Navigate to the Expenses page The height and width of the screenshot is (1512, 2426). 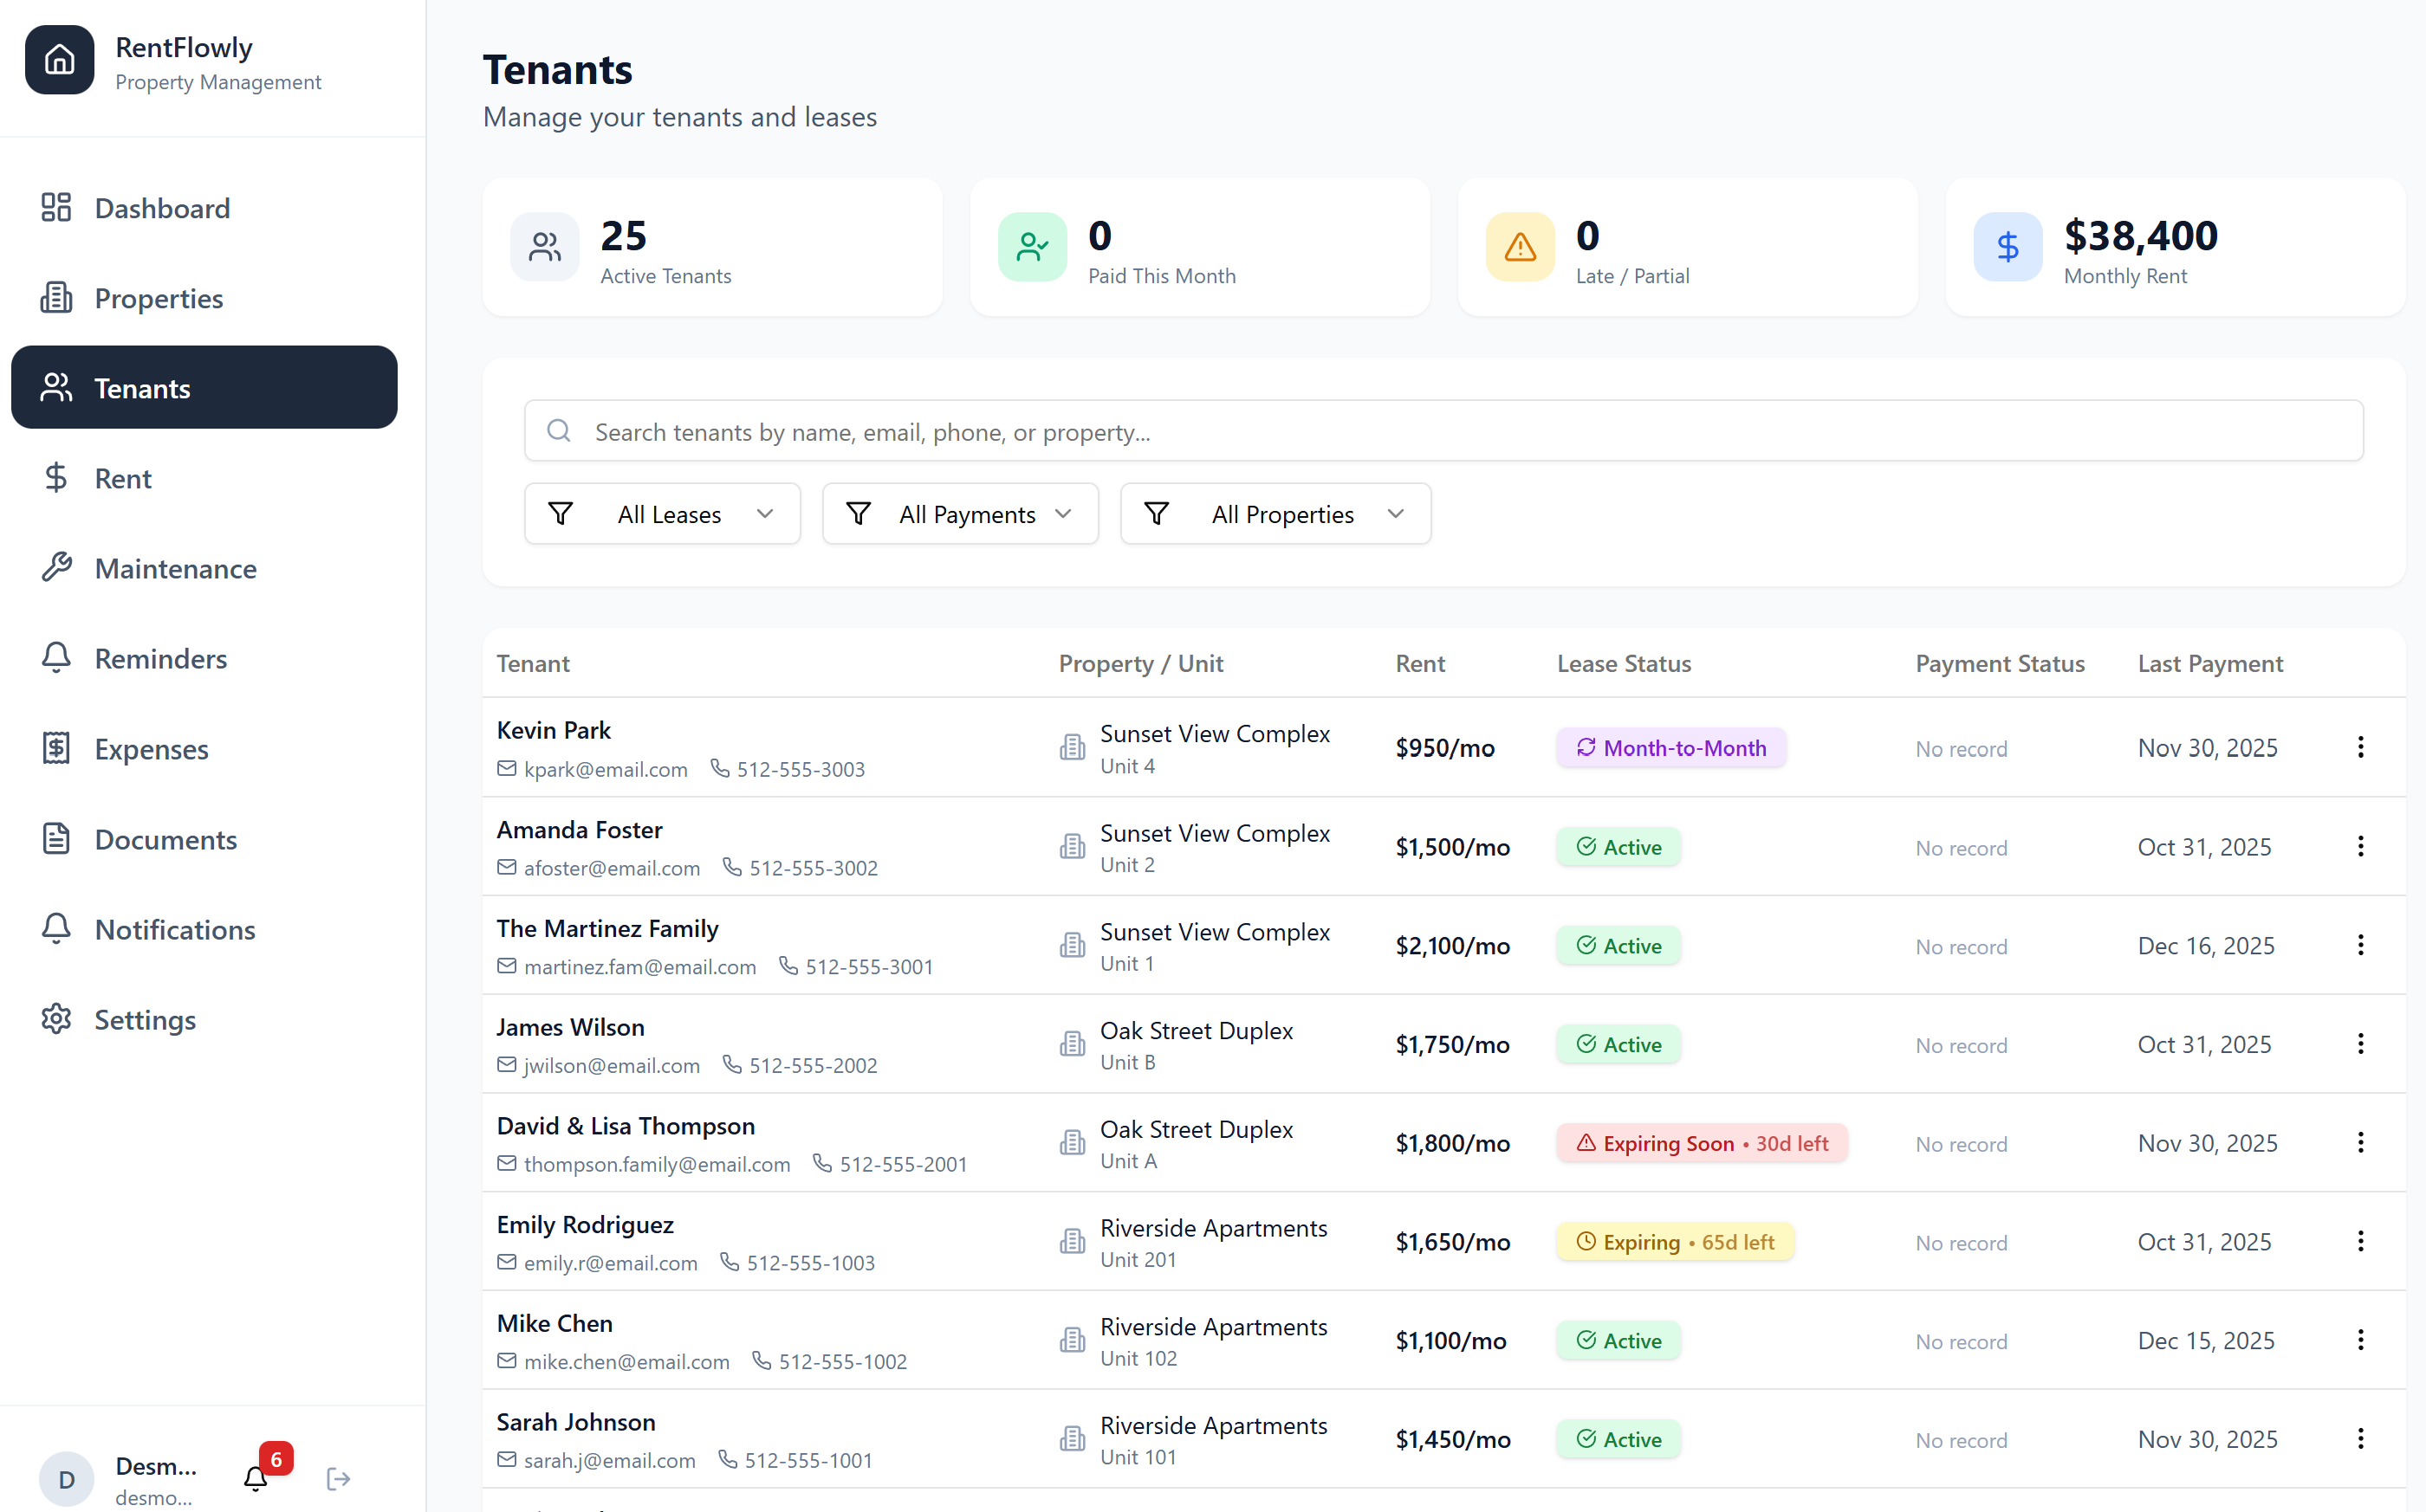tap(151, 749)
